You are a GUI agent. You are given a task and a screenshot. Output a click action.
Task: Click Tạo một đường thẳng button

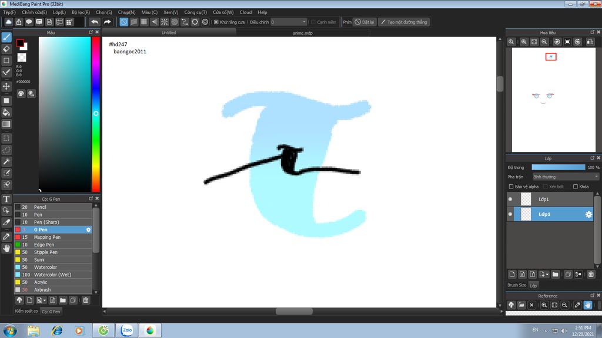(403, 22)
